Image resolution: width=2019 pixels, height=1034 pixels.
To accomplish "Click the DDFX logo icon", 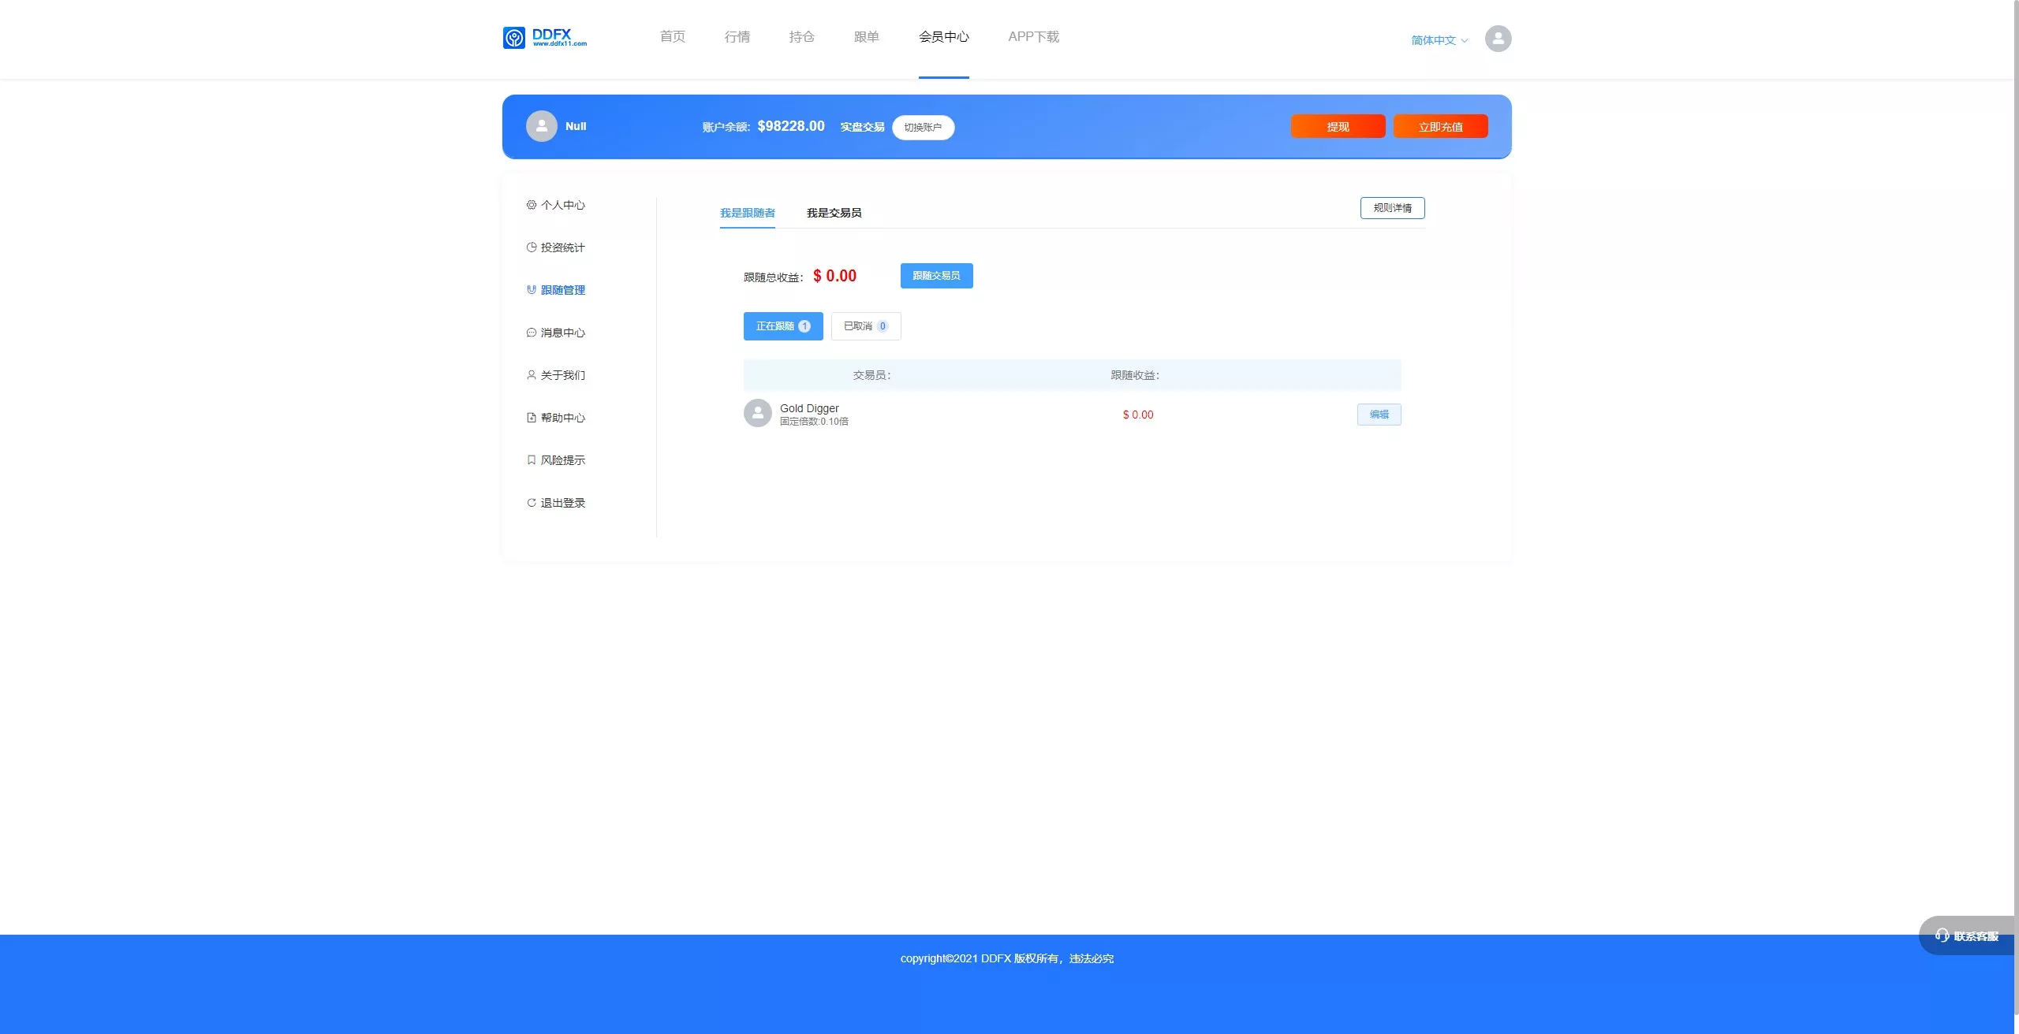I will pyautogui.click(x=514, y=38).
